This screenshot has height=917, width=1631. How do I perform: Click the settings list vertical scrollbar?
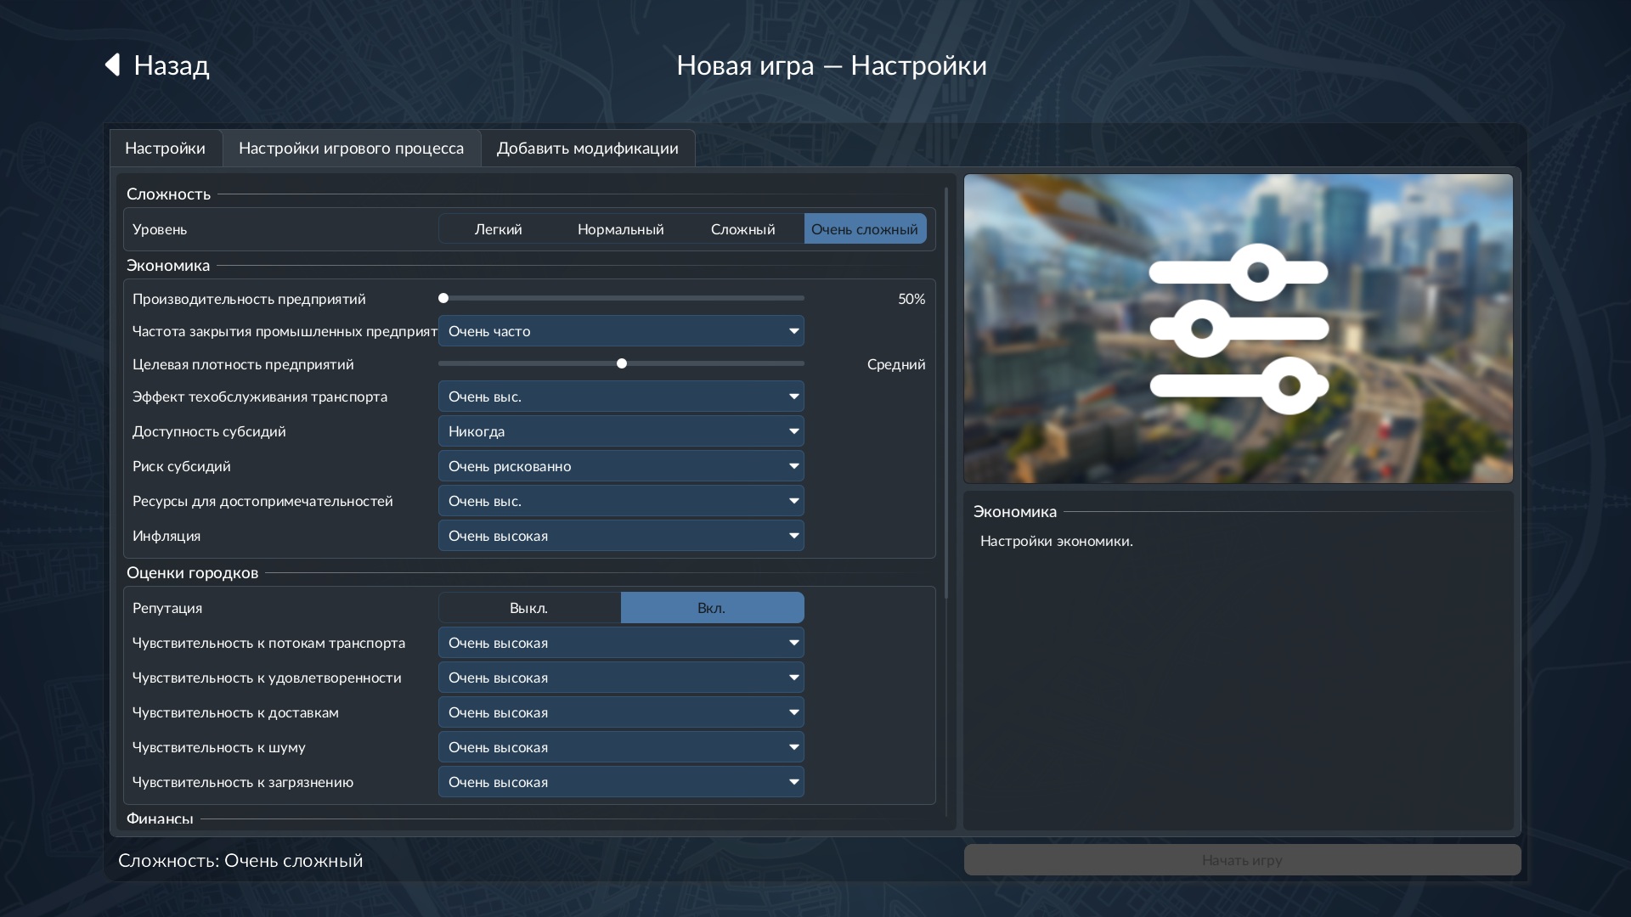click(x=946, y=392)
